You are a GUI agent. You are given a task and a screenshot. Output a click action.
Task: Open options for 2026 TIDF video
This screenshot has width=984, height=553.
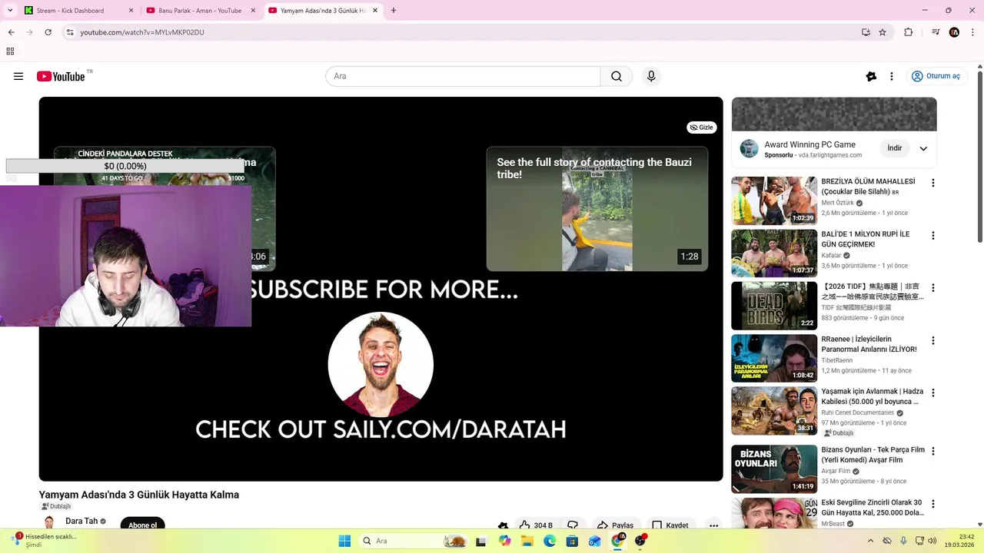[933, 288]
